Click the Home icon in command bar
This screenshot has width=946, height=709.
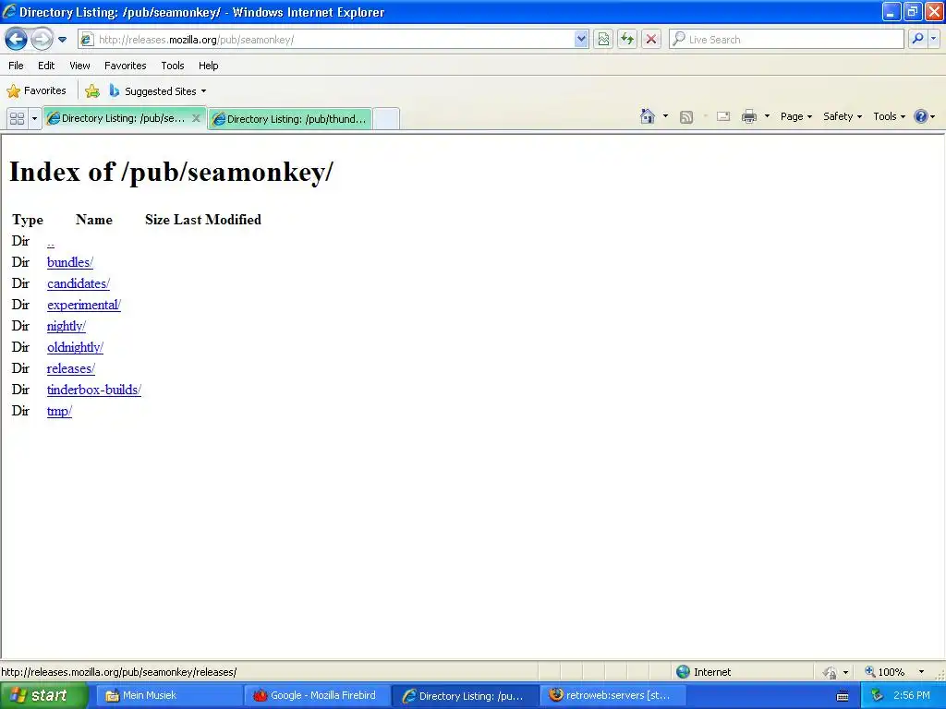coord(648,116)
